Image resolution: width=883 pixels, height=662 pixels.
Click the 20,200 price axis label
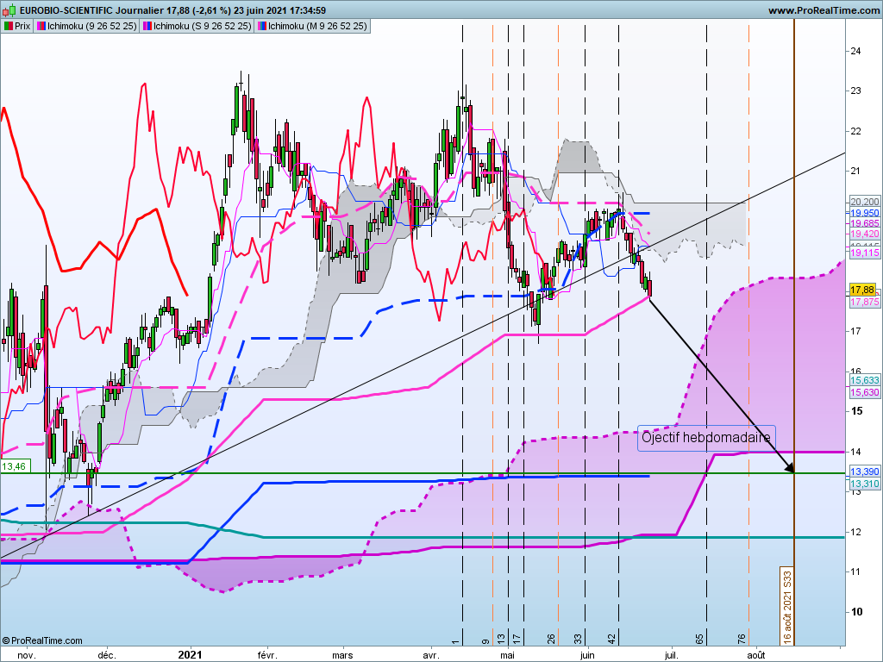864,202
